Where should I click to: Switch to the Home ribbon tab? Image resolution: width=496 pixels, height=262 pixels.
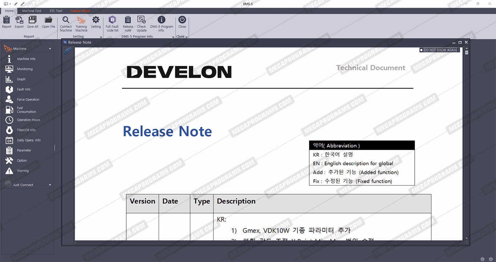click(x=9, y=11)
